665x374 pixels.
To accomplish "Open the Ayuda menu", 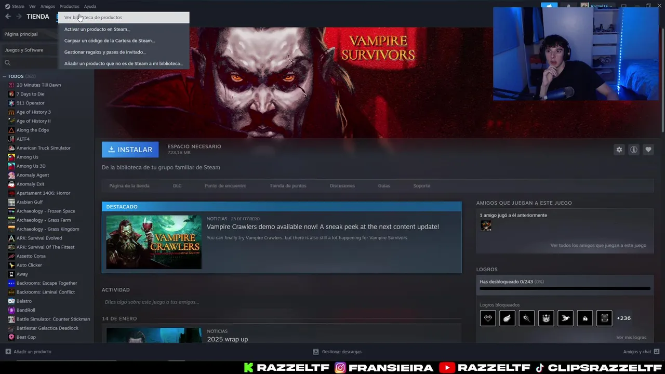I will tap(90, 6).
